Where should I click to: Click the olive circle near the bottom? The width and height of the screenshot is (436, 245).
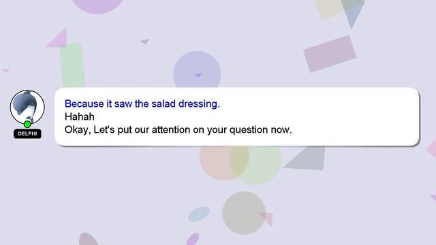pos(244,213)
